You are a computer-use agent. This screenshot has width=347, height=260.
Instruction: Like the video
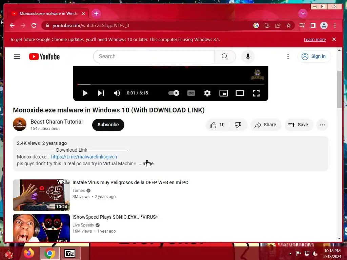[x=217, y=125]
